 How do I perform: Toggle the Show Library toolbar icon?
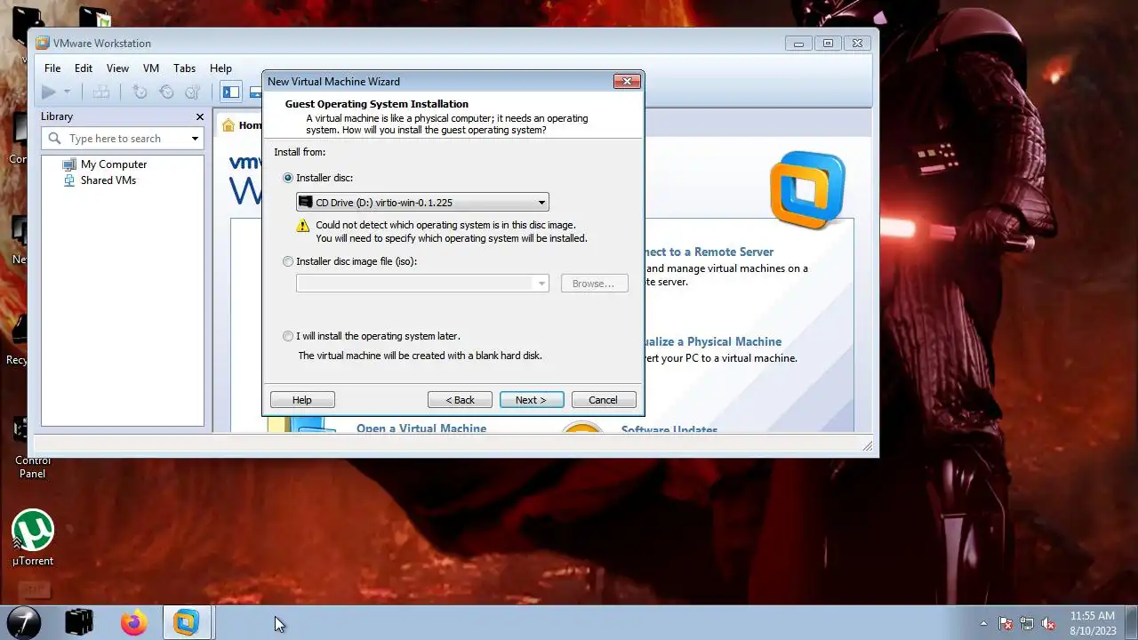[231, 92]
